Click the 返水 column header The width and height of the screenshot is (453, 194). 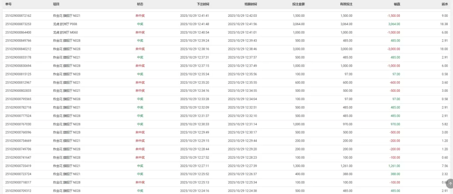pos(445,4)
